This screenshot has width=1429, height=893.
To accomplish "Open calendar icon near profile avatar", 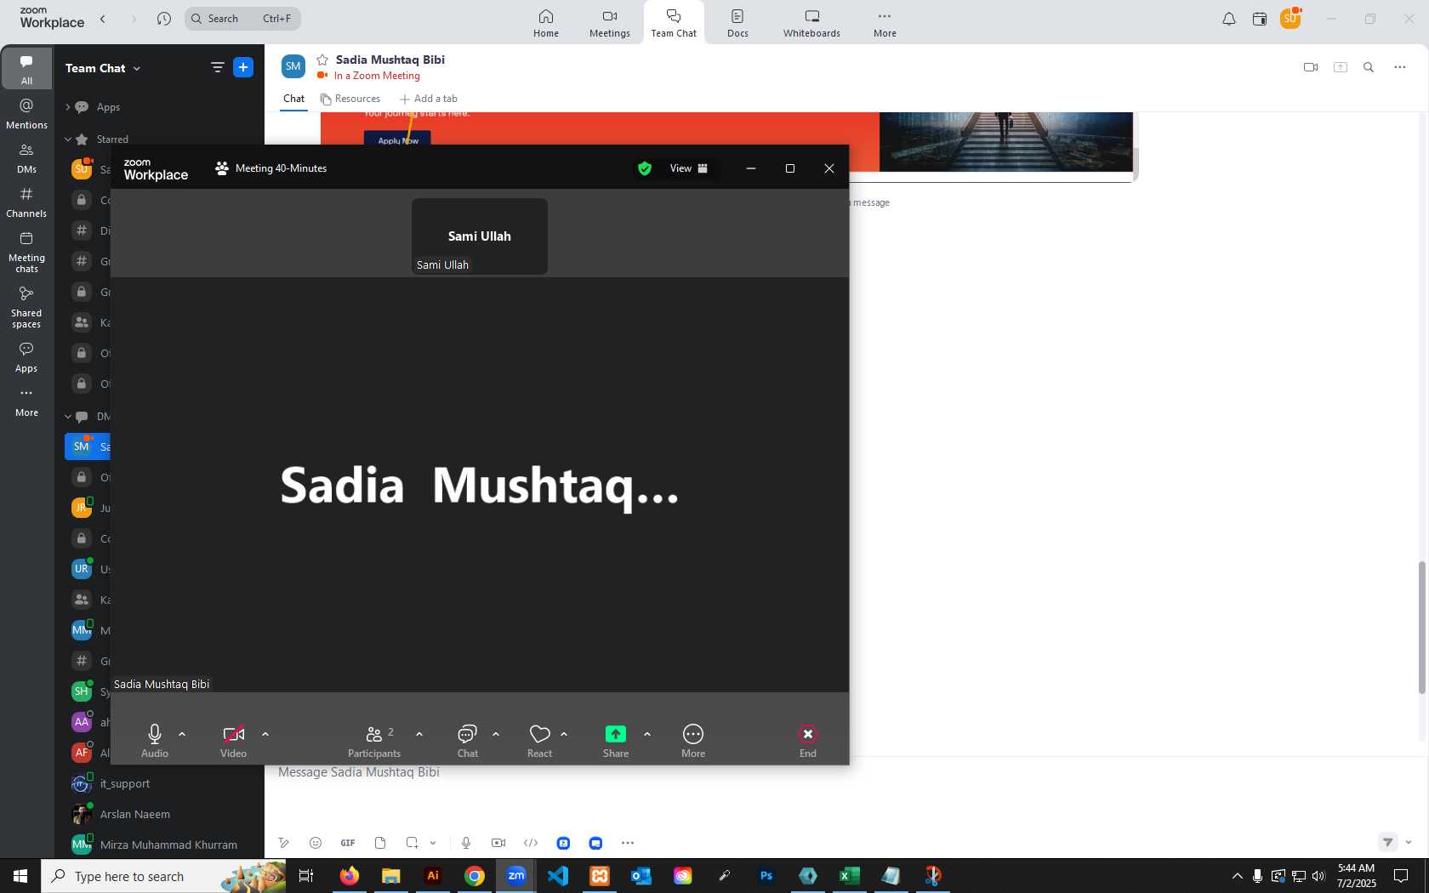I will click(1260, 19).
